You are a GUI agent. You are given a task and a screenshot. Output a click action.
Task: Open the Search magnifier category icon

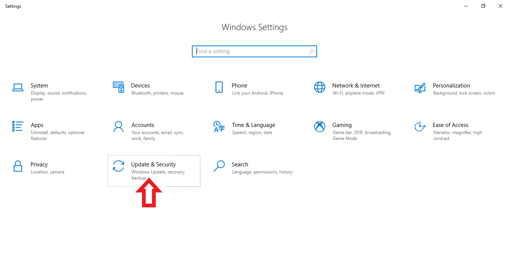(219, 166)
